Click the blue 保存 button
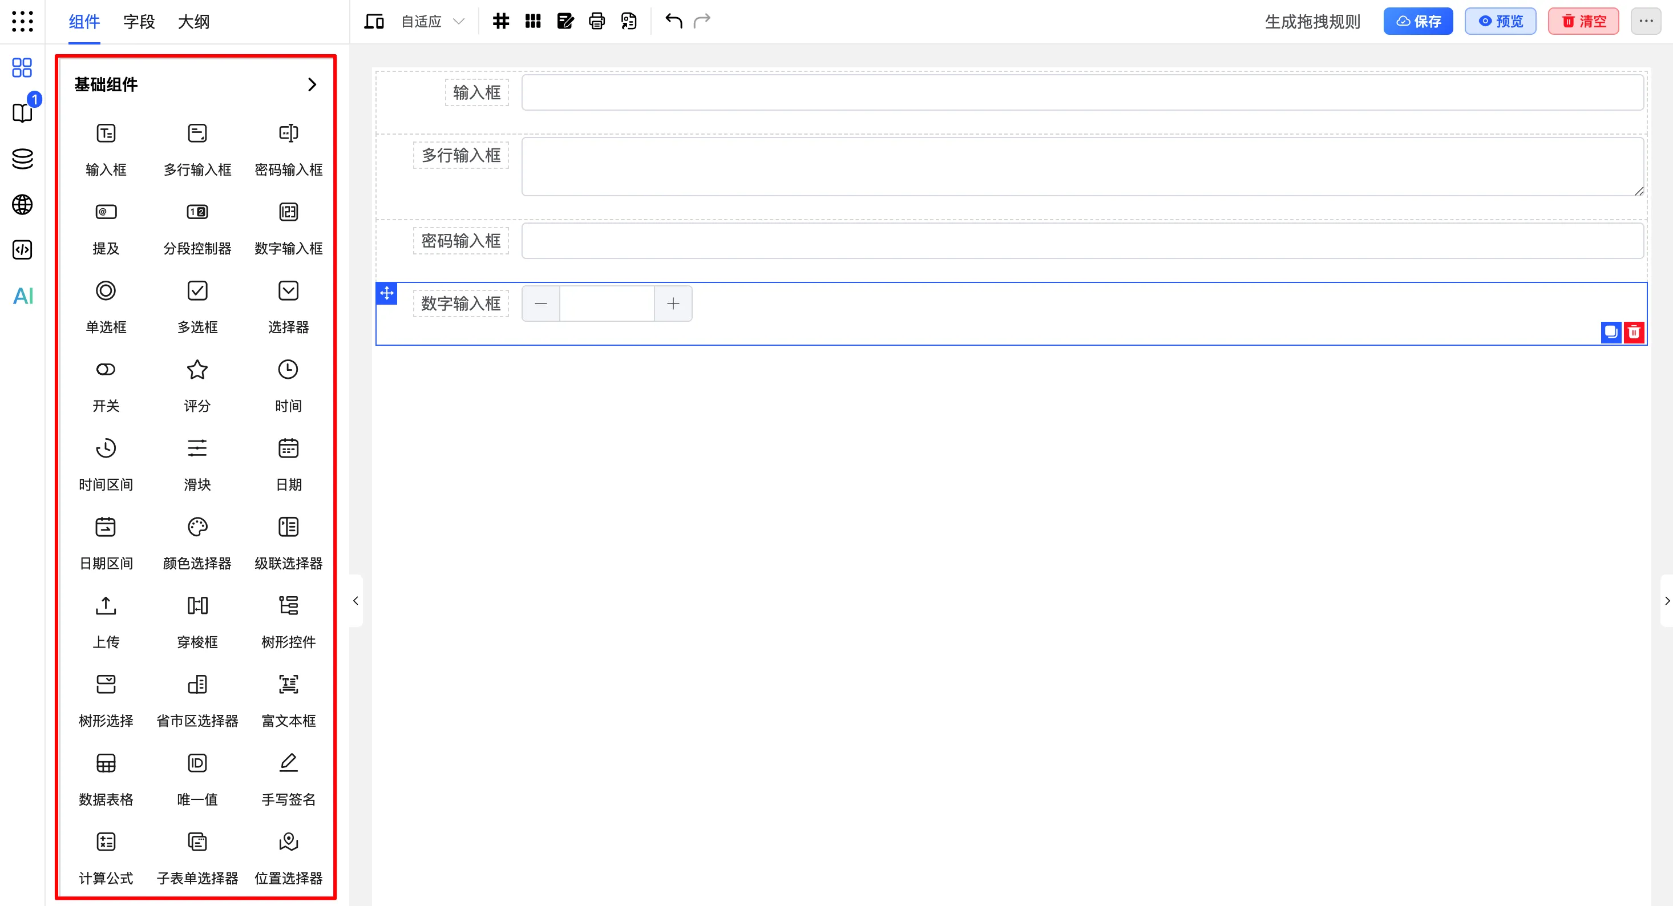Screen dimensions: 1673x906 pos(1418,22)
